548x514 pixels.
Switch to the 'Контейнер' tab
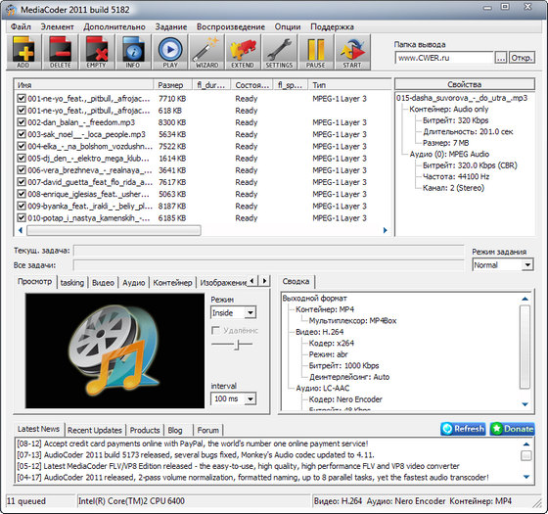(x=172, y=283)
